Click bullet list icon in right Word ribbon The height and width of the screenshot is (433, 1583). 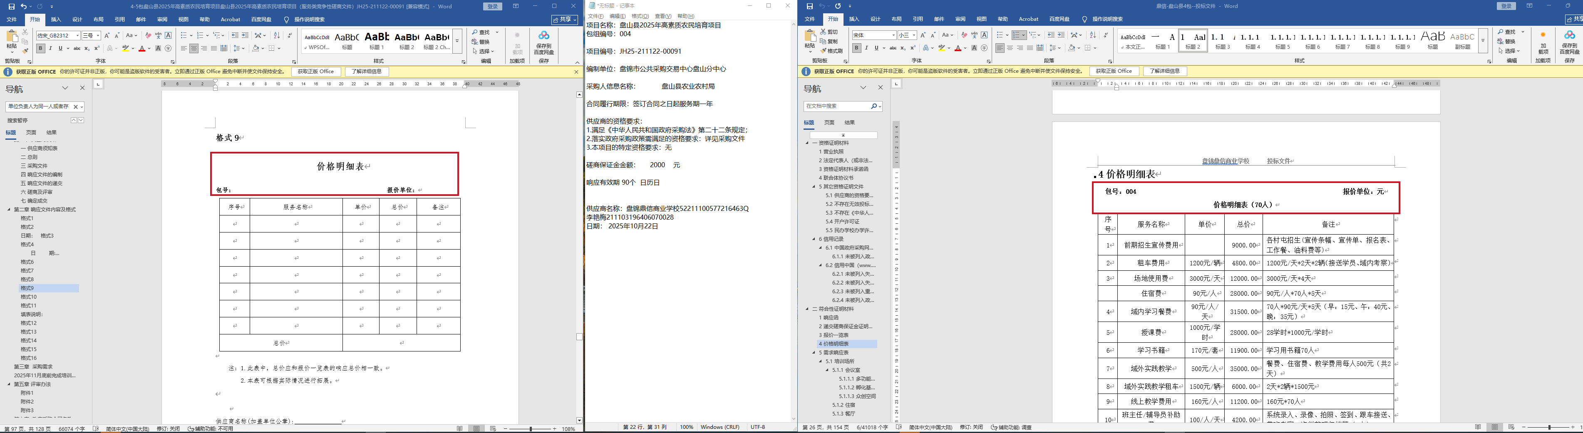(1000, 35)
